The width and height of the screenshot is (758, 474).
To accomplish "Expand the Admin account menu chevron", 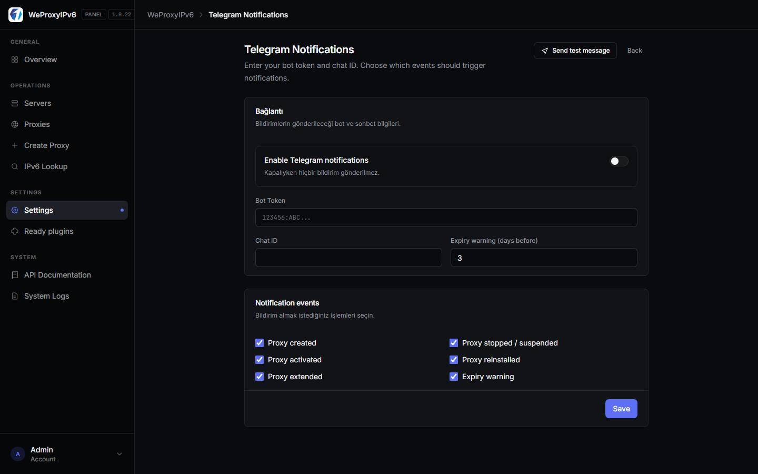I will (x=119, y=454).
